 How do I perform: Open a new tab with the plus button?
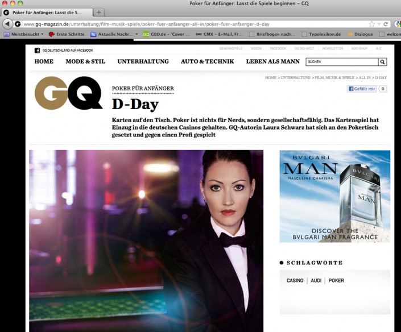[98, 12]
